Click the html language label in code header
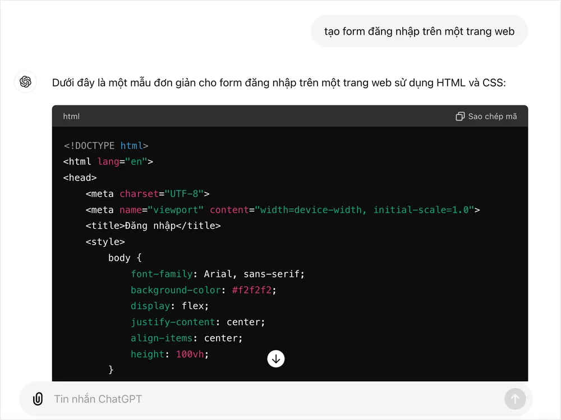 pos(71,116)
